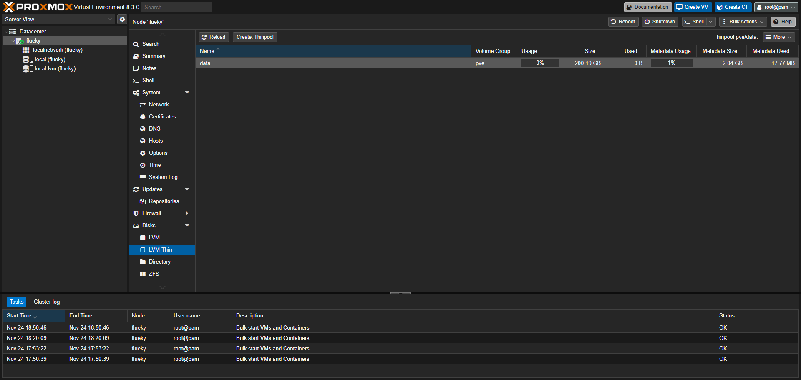
Task: Expand the Firewall submenu arrow
Action: [187, 214]
